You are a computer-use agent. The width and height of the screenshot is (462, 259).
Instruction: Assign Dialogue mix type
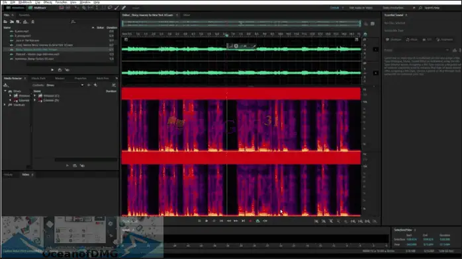click(x=394, y=40)
